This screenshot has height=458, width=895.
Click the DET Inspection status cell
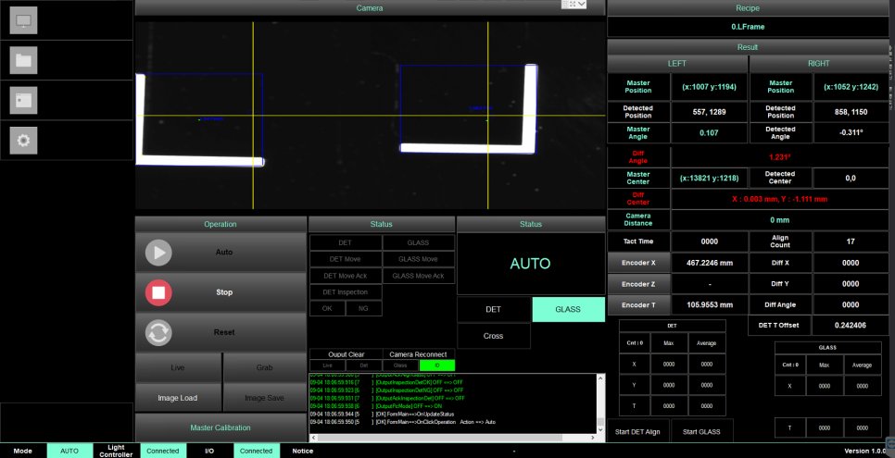click(x=346, y=292)
